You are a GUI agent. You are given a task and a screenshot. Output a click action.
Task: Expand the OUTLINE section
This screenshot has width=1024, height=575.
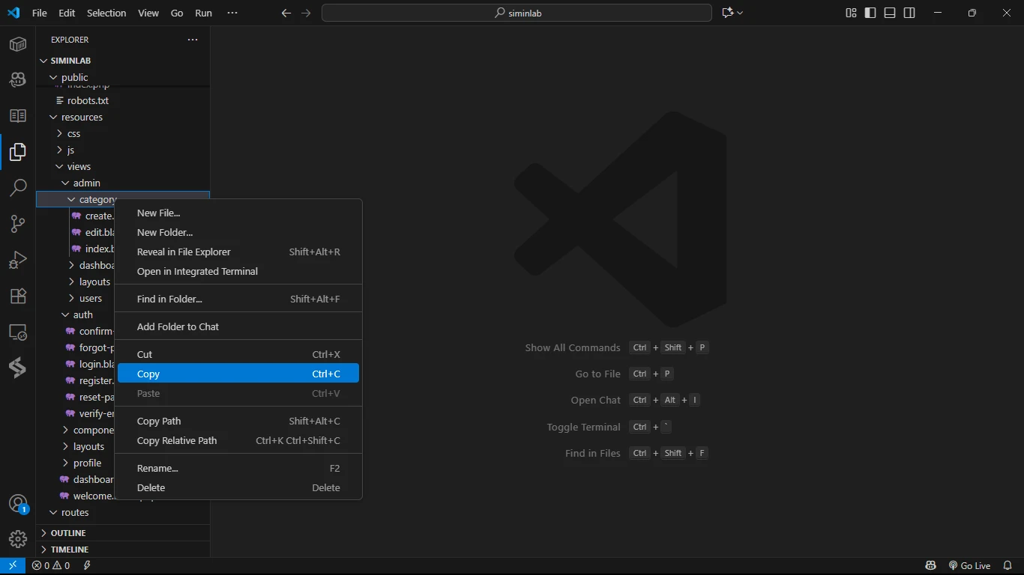(x=68, y=533)
